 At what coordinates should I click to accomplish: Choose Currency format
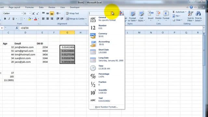click(107, 35)
